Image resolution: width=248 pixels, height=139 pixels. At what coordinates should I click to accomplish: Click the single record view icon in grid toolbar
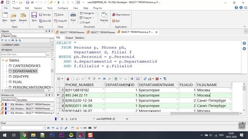tap(116, 79)
